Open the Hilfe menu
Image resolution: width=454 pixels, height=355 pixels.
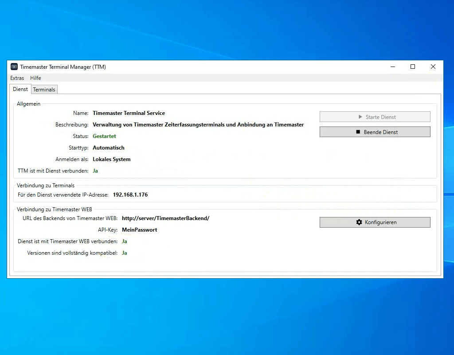(x=35, y=78)
